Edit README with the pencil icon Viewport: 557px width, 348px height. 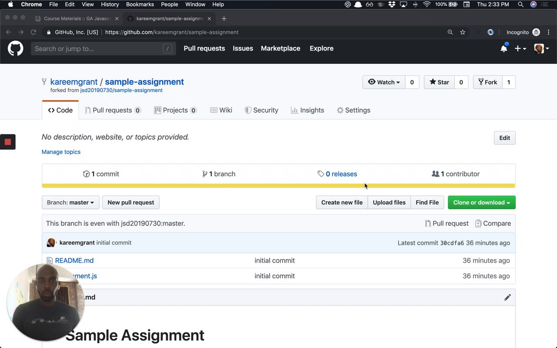pos(507,298)
